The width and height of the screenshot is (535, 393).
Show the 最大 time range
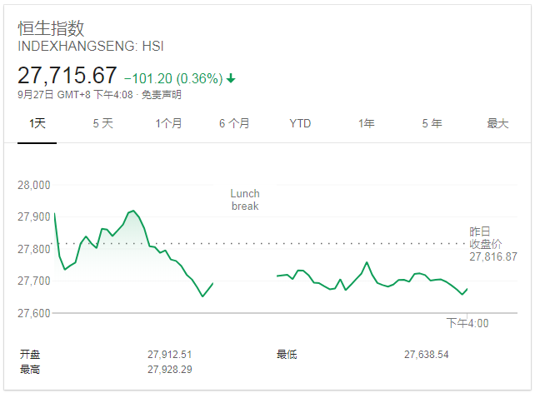[497, 123]
